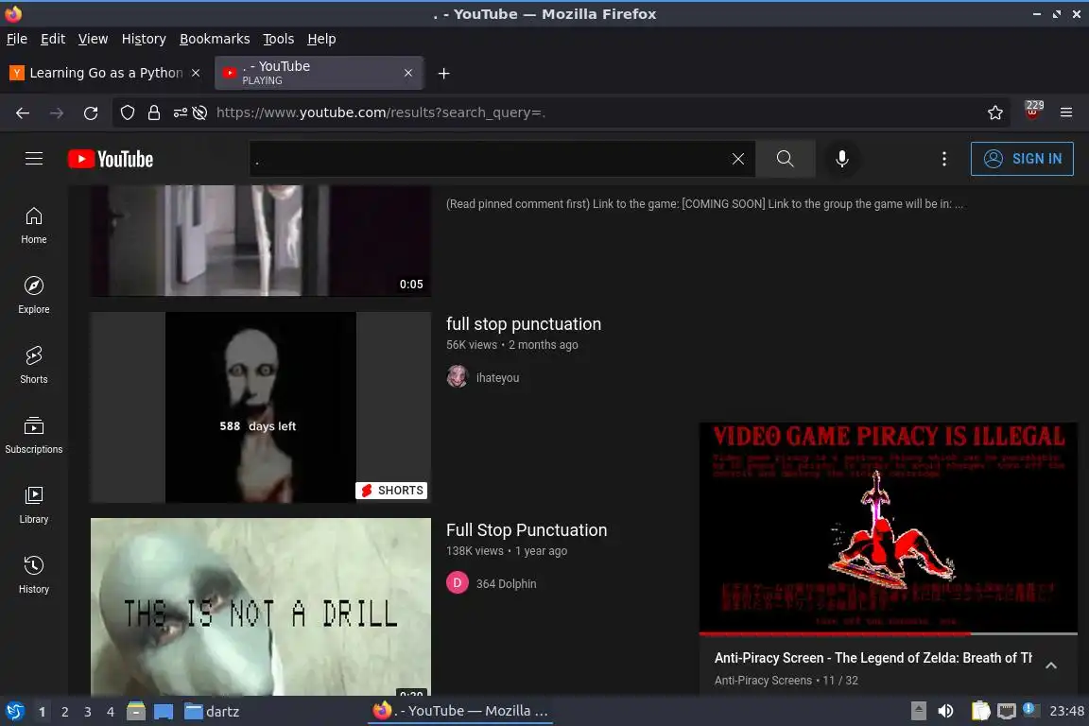The image size is (1089, 726).
Task: Click the 23:48 clock
Action: tap(1066, 711)
